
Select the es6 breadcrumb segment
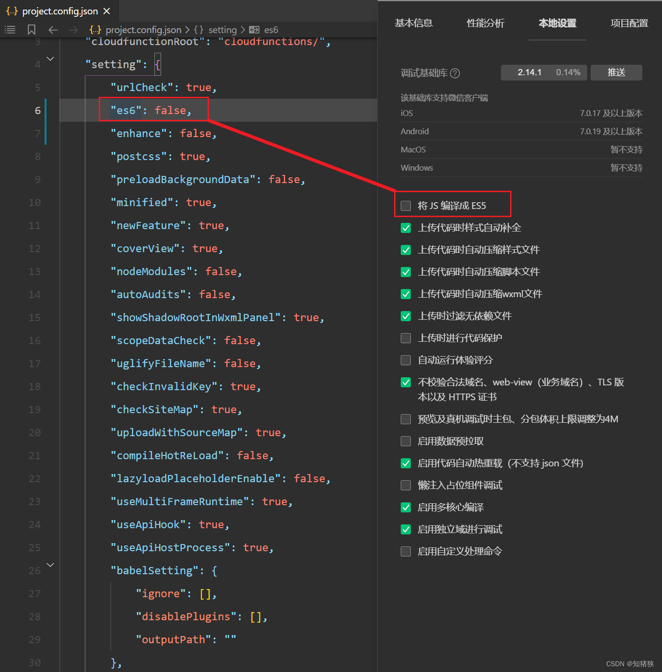click(271, 30)
